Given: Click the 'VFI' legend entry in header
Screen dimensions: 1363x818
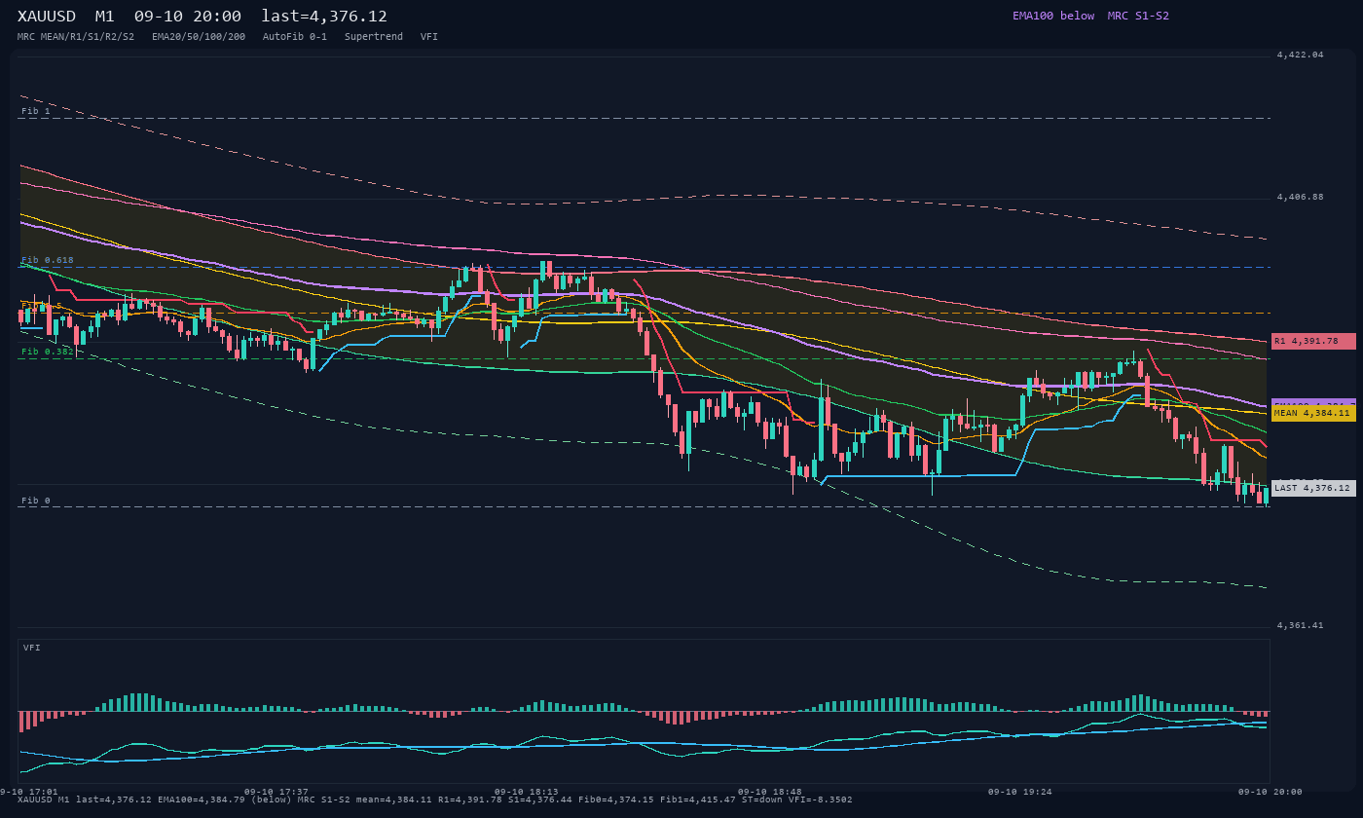Looking at the screenshot, I should click(x=429, y=36).
